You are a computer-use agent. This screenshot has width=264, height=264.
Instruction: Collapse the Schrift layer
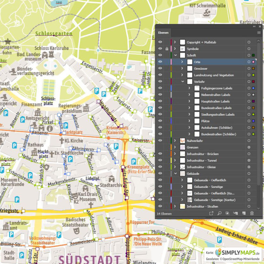pos(175,55)
